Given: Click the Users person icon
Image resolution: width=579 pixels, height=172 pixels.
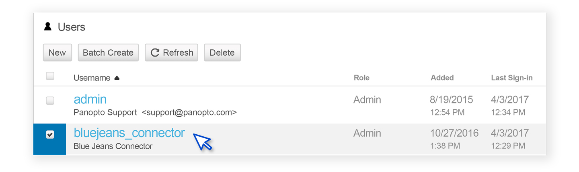Looking at the screenshot, I should (x=48, y=27).
